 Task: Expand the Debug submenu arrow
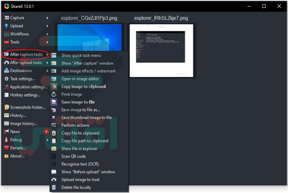[47, 140]
